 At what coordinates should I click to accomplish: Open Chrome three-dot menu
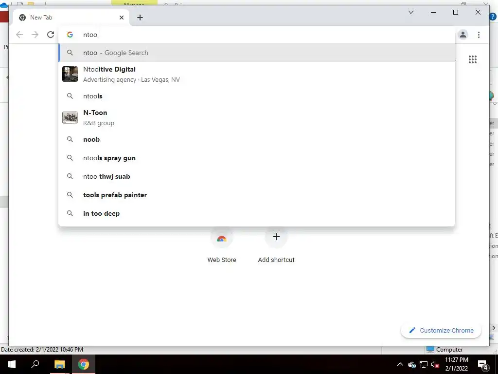[479, 35]
